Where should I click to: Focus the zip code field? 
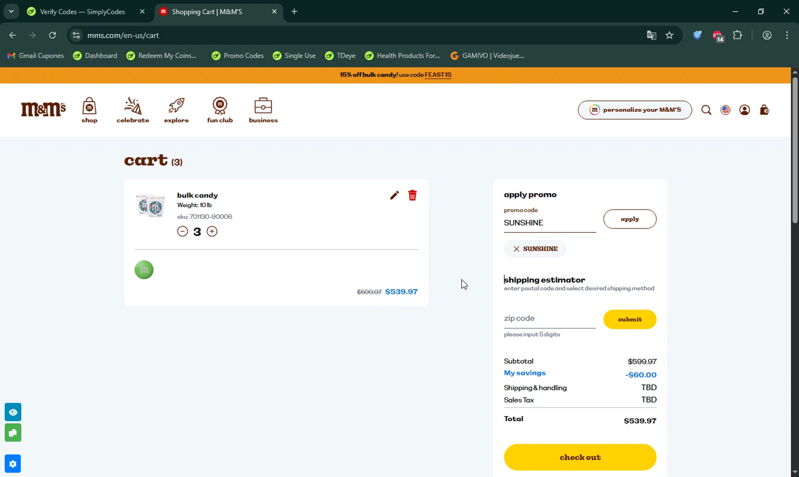pyautogui.click(x=550, y=318)
